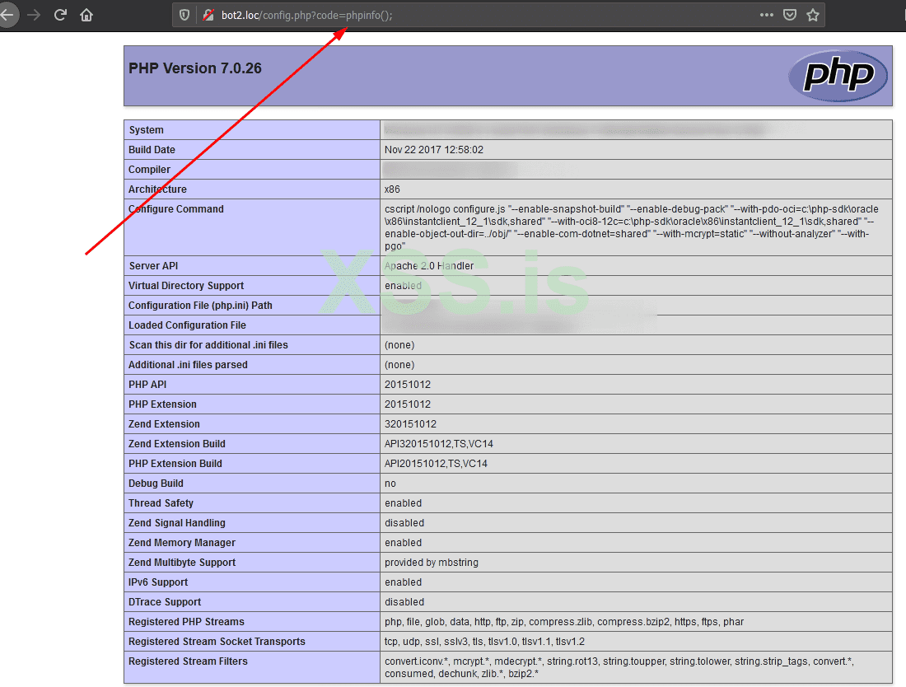Select the provided by mbstring value

point(431,562)
